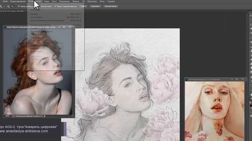Open the Текст menu
The height and width of the screenshot is (141, 252).
click(54, 1)
